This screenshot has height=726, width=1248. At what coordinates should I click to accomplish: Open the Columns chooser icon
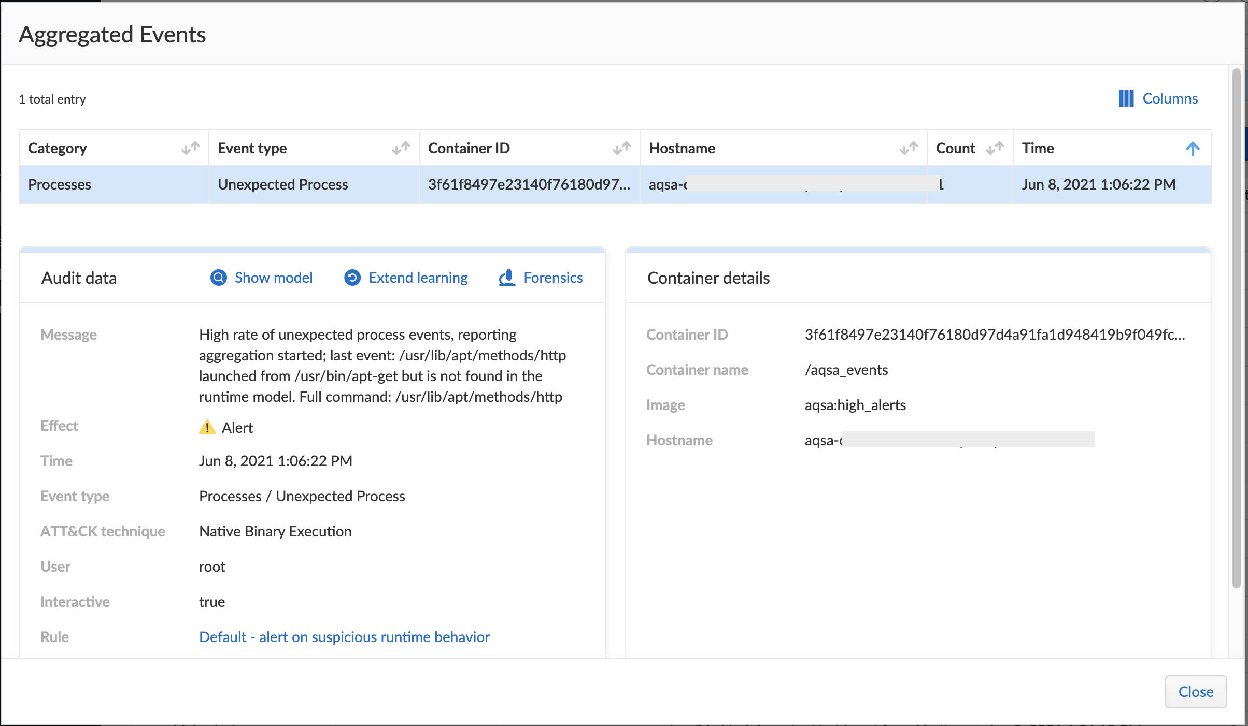[x=1126, y=98]
